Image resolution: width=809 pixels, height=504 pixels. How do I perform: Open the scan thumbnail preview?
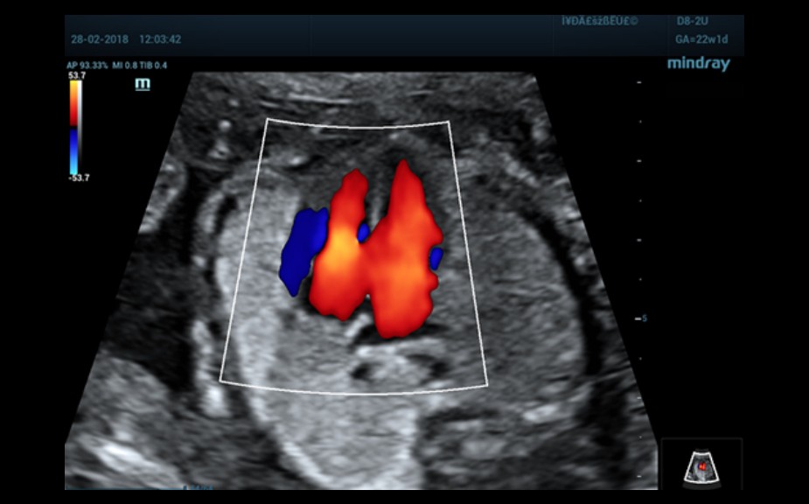click(x=701, y=466)
